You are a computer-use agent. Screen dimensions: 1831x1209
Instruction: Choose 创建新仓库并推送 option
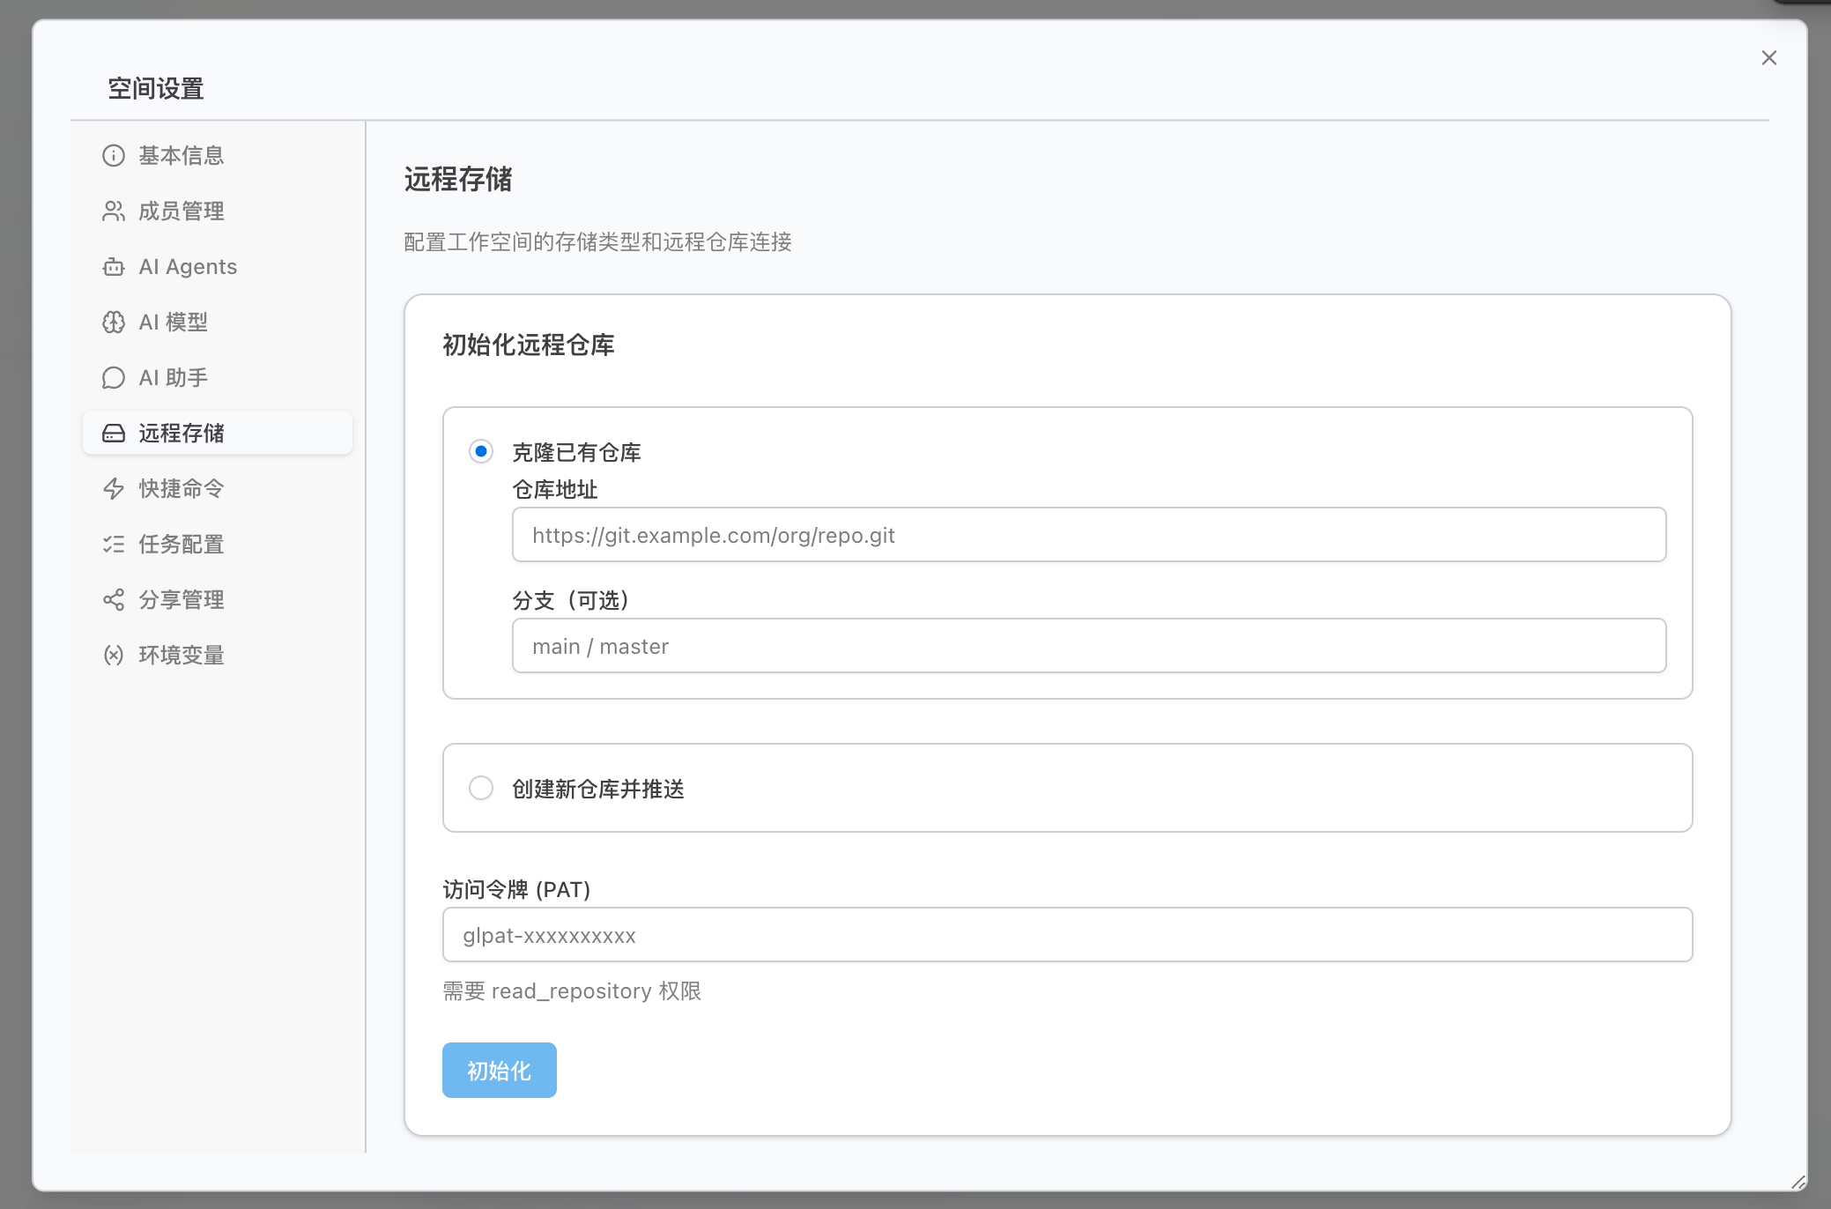480,788
